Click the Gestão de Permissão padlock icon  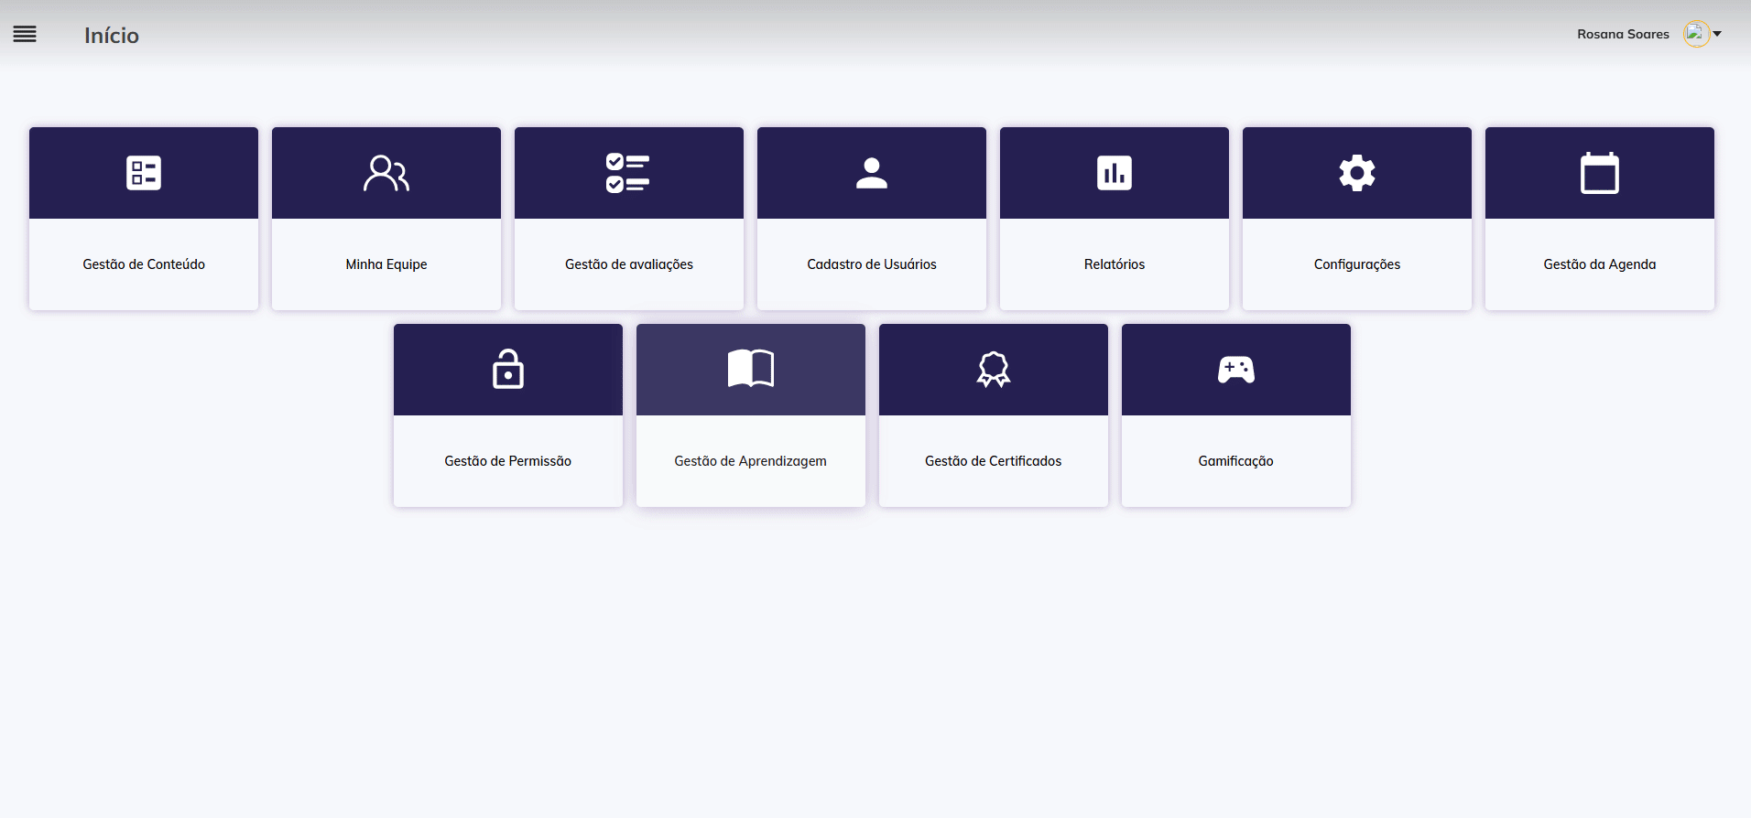508,369
